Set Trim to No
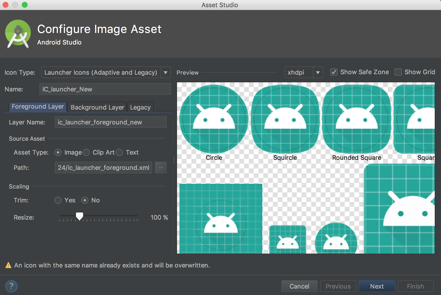The height and width of the screenshot is (295, 441). coord(85,200)
